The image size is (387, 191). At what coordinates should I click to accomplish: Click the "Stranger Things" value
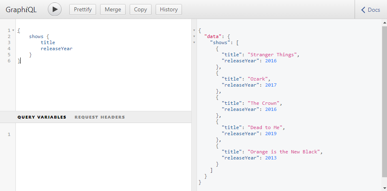[272, 55]
